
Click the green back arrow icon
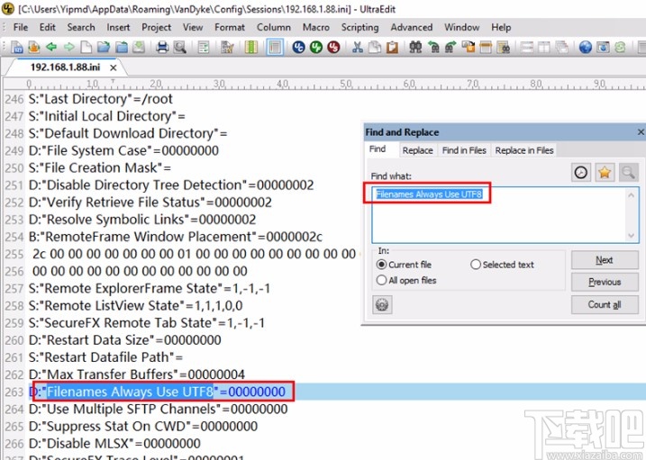coord(50,47)
